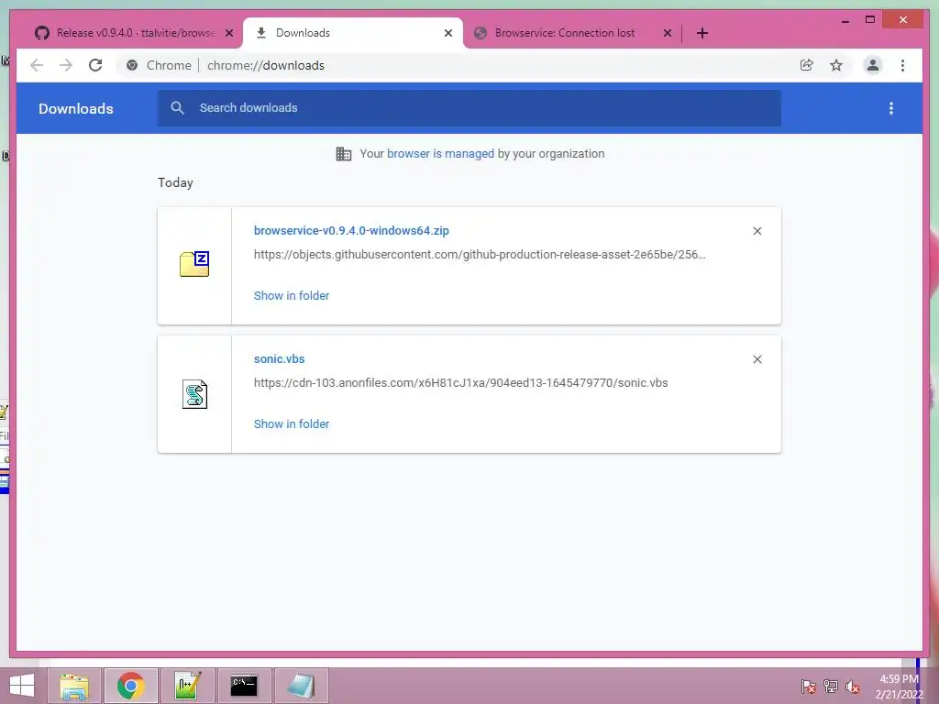
Task: Click the githubusercontent source URL
Action: pos(480,255)
